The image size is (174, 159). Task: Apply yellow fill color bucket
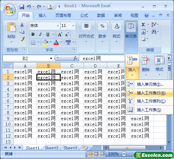coord(45,42)
